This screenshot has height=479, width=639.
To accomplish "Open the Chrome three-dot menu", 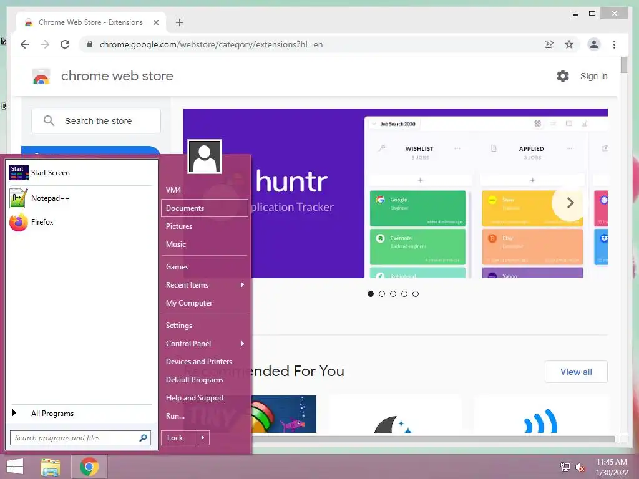I will (614, 44).
